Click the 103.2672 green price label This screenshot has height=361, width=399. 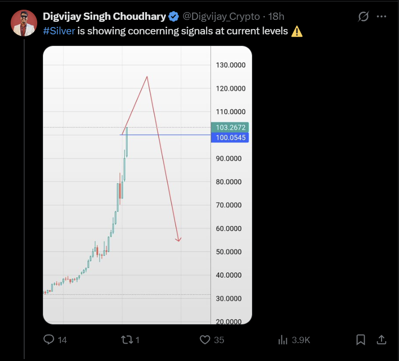[230, 127]
